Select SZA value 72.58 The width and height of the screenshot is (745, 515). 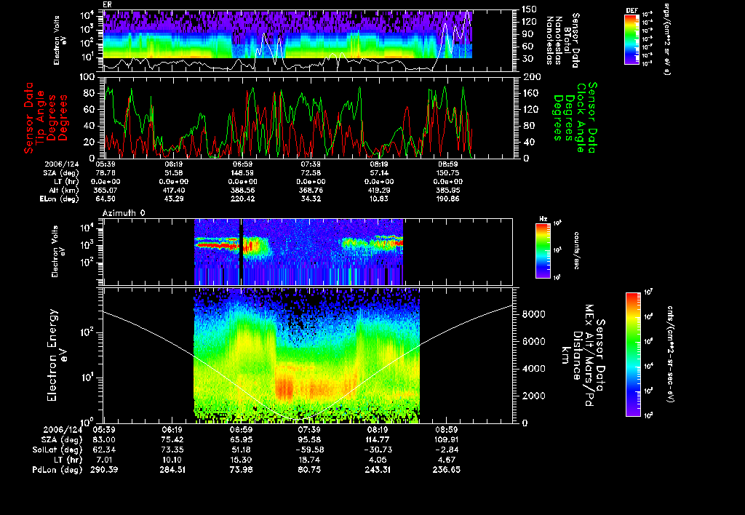310,173
